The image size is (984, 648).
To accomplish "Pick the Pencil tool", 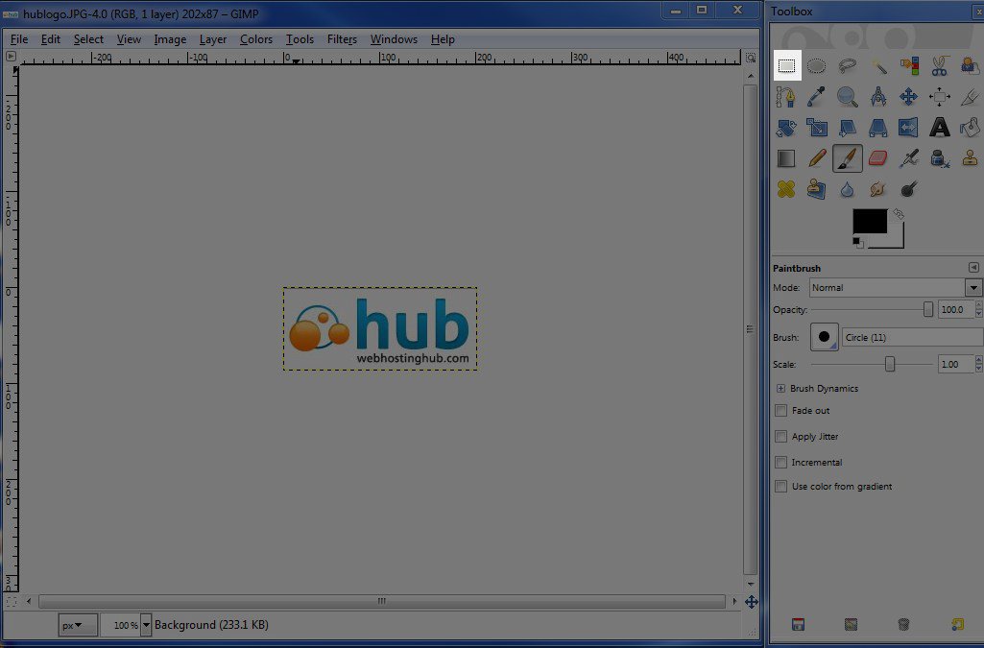I will [816, 158].
